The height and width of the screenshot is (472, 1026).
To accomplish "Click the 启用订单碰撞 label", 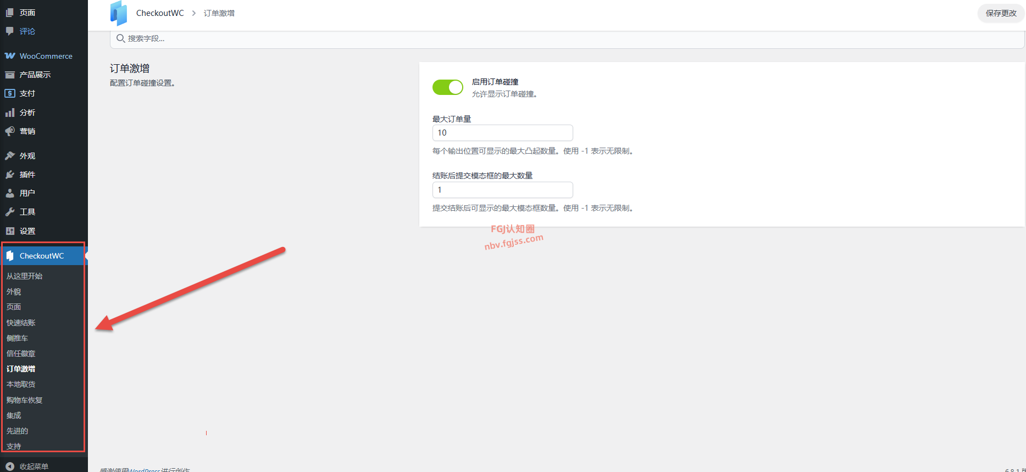I will [x=495, y=82].
